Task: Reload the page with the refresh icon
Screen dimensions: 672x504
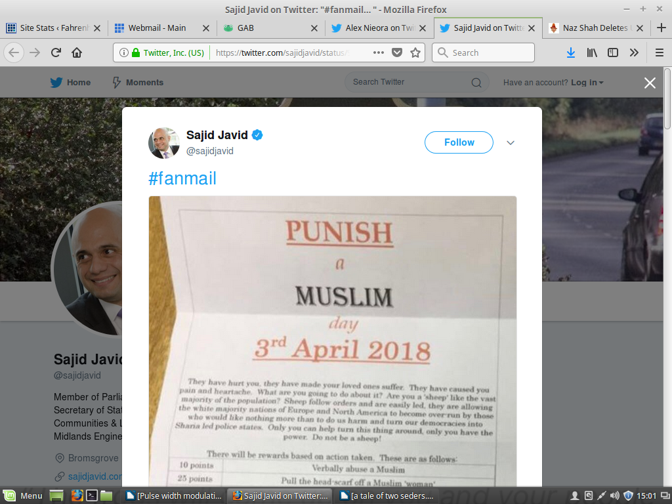Action: [x=56, y=52]
